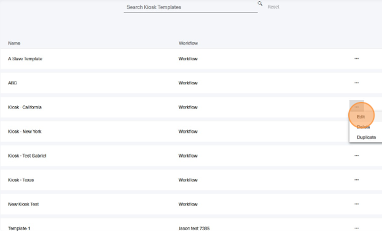Click the highlighted ellipsis for Kiosk - California
Image resolution: width=382 pixels, height=237 pixels.
coord(357,107)
